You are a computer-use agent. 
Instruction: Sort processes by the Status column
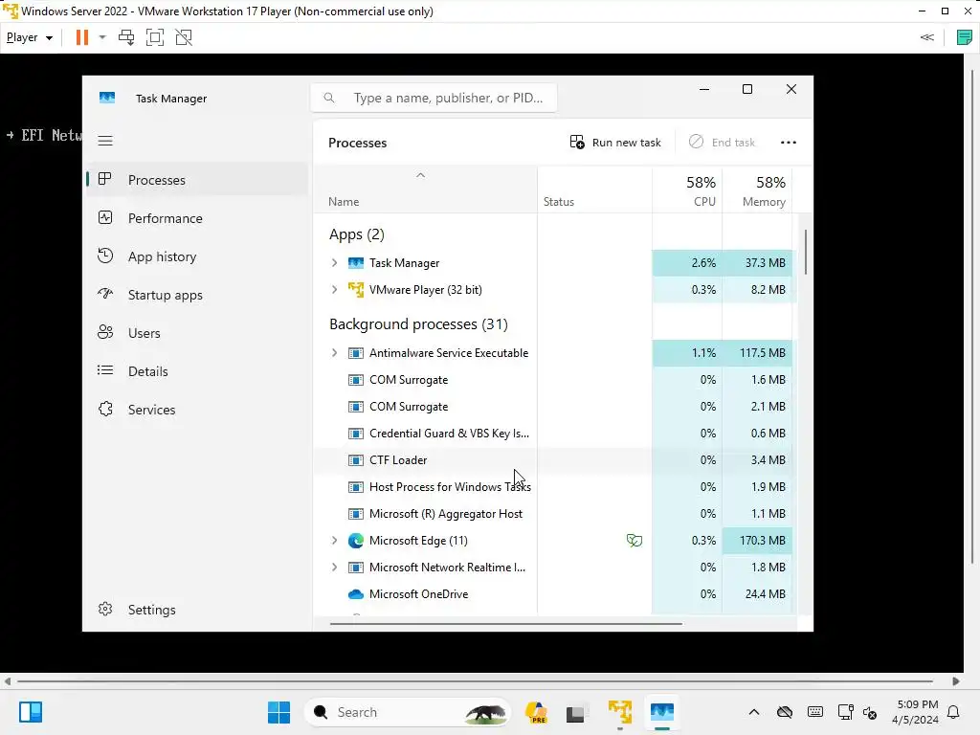[594, 190]
